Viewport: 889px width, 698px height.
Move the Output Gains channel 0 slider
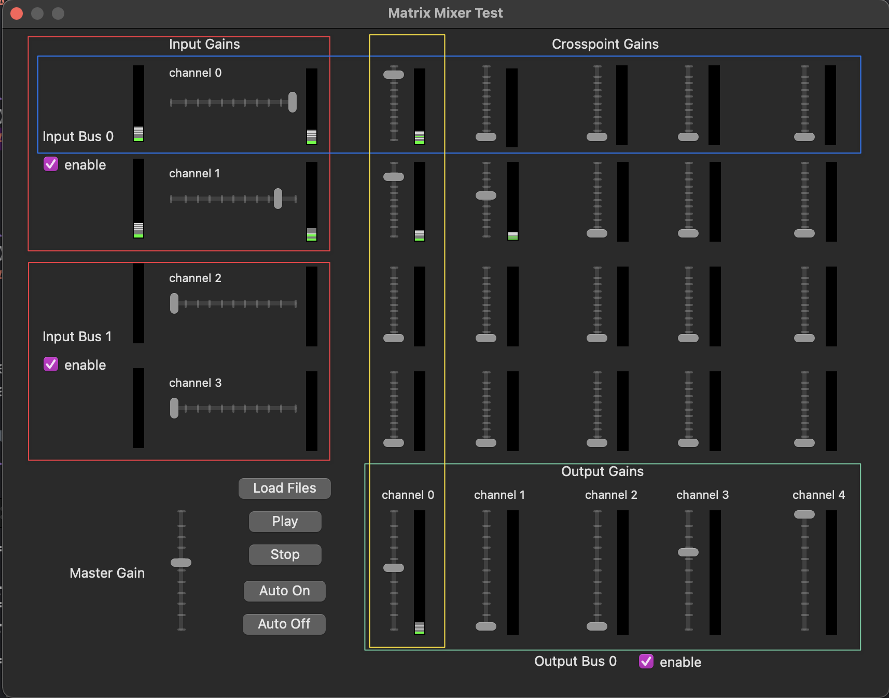tap(393, 568)
